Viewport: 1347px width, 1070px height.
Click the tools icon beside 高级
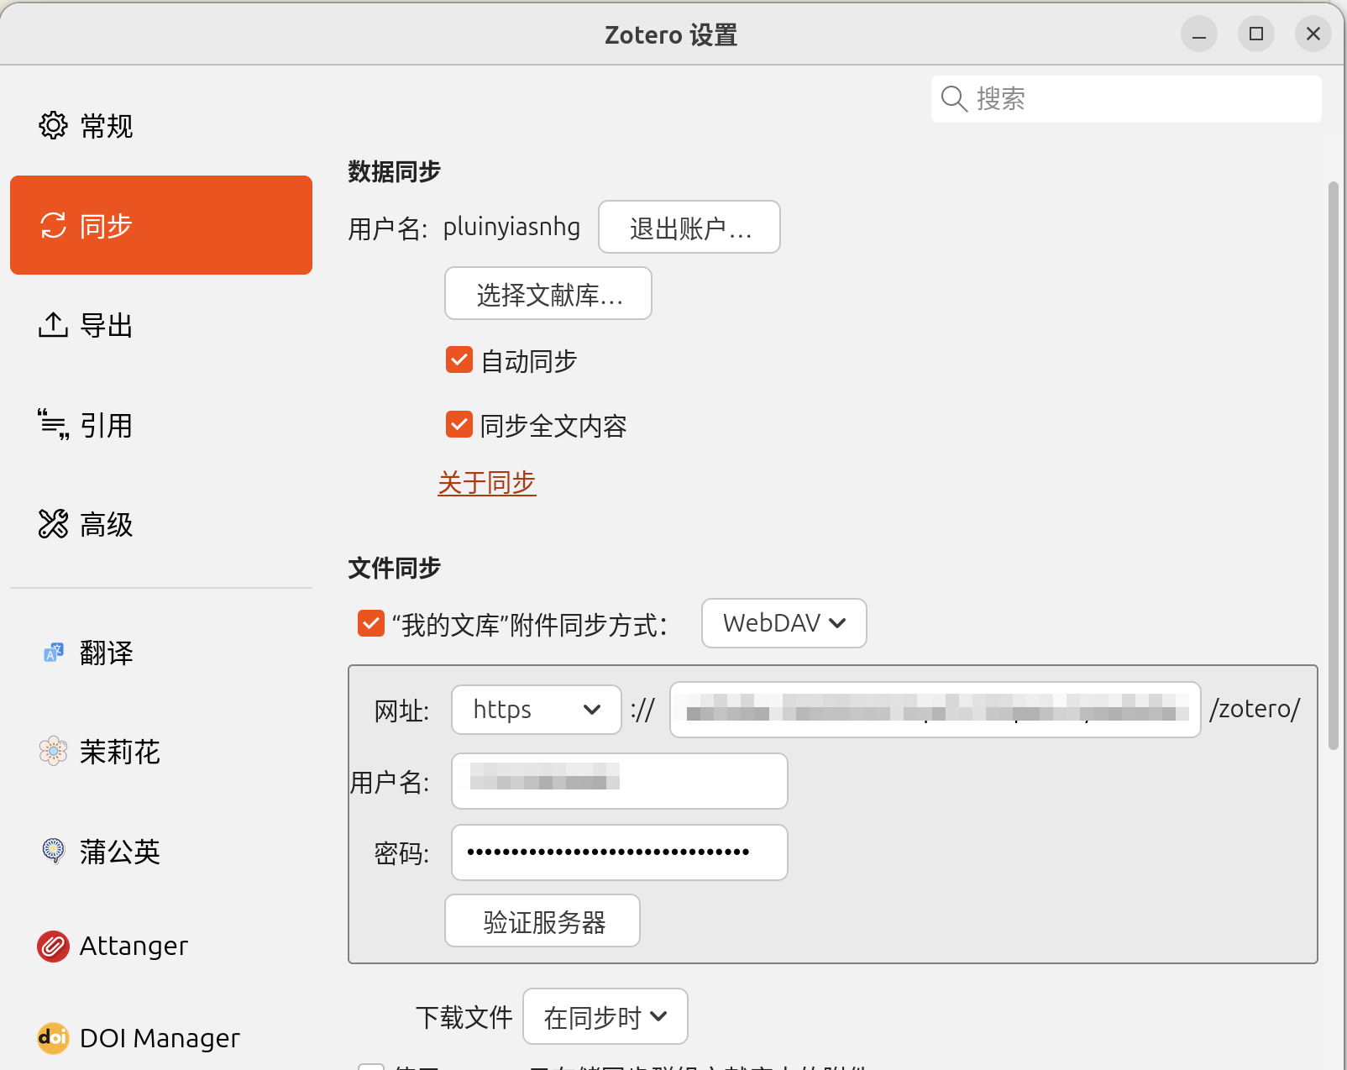click(53, 524)
